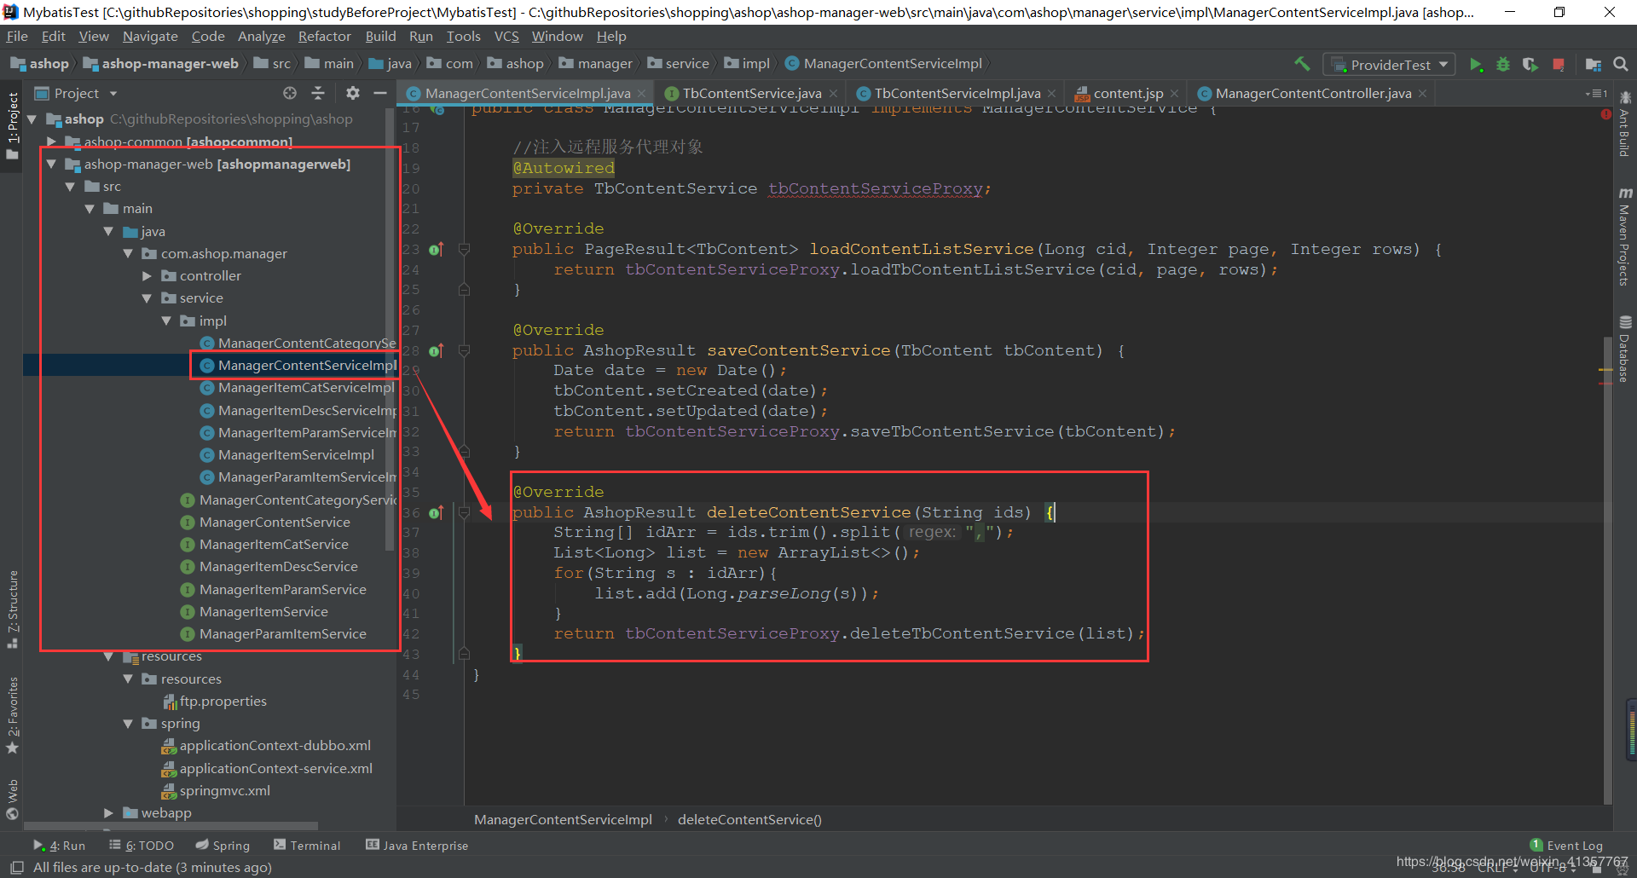This screenshot has height=878, width=1637.
Task: Open the Structure tool window
Action: 13,609
